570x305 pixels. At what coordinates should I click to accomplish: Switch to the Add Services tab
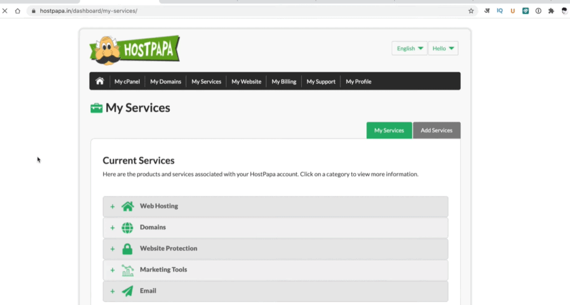coord(436,130)
